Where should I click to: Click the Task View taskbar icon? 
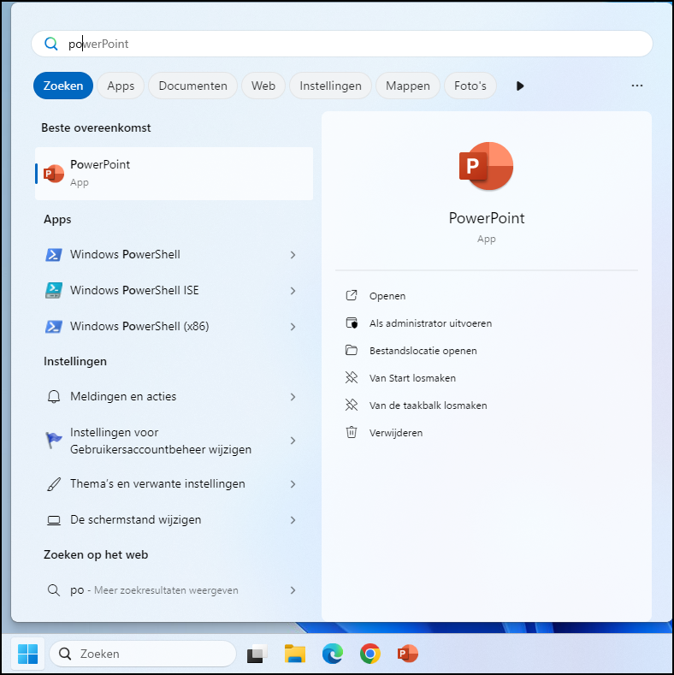(257, 654)
